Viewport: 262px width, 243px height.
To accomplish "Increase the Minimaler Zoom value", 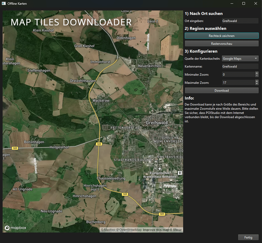I will point(257,73).
